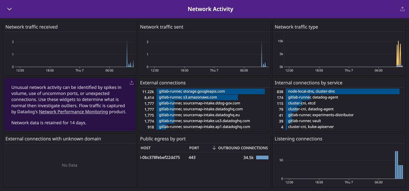Open the External connections widget title
Image resolution: width=409 pixels, height=191 pixels.
[163, 83]
